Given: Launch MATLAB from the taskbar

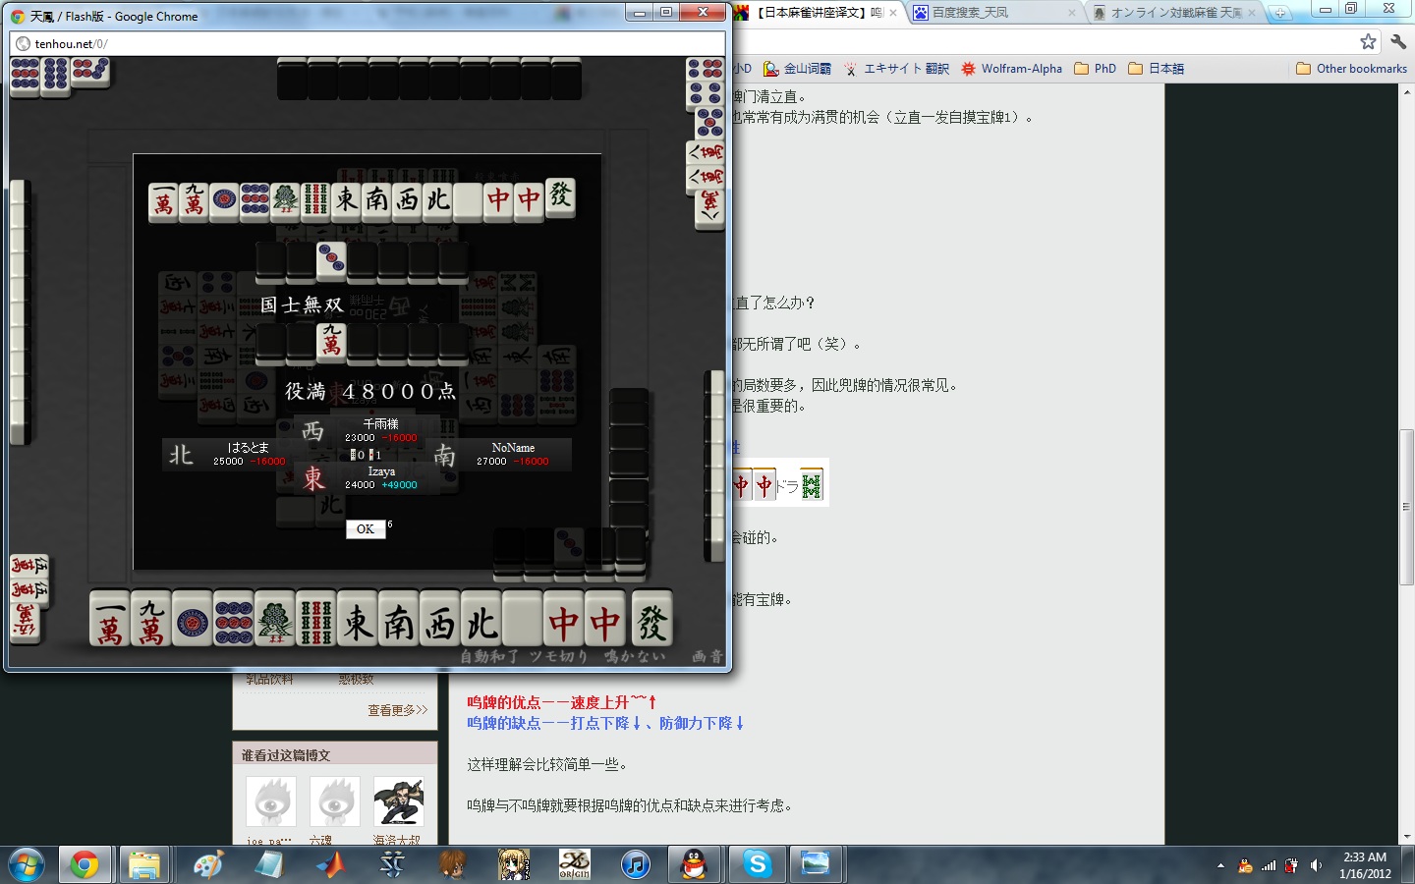Looking at the screenshot, I should [331, 864].
